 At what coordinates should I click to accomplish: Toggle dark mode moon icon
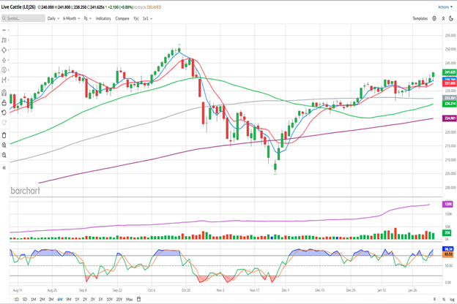[x=451, y=18]
